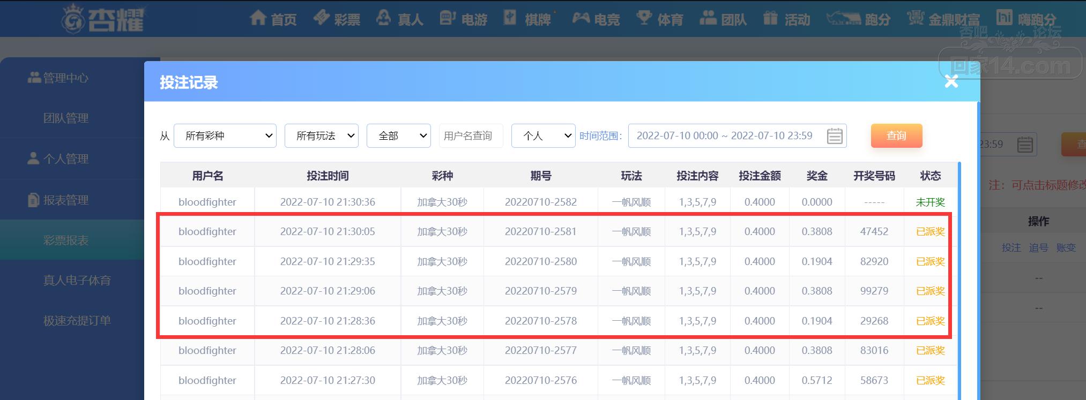Click 加拿大30秒 in row 20220710-2577

[442, 350]
